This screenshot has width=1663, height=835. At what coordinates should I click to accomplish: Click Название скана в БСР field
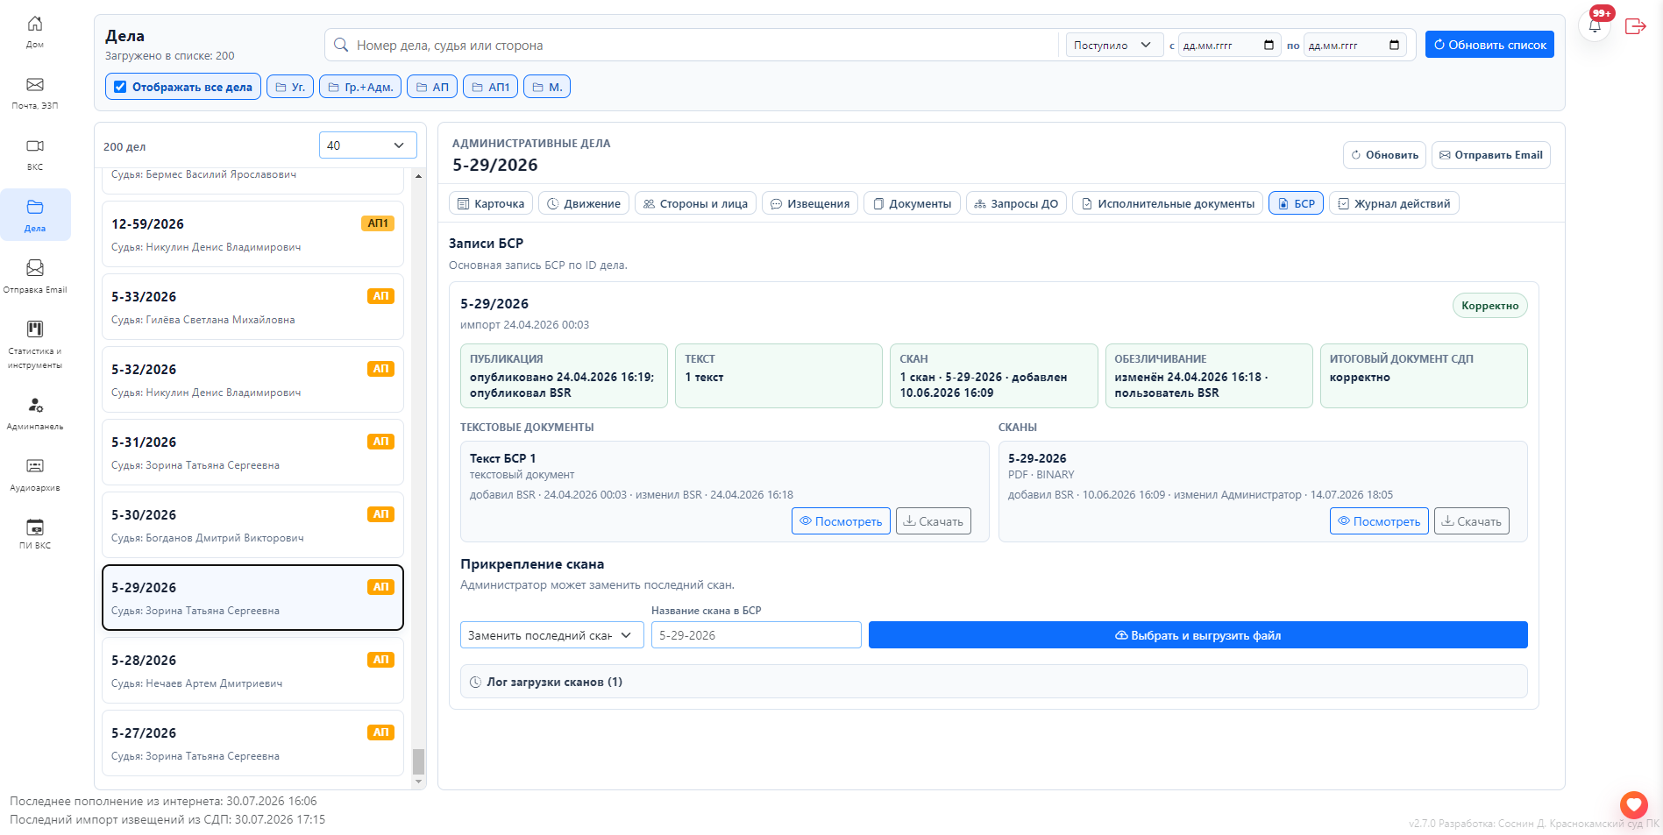(756, 635)
